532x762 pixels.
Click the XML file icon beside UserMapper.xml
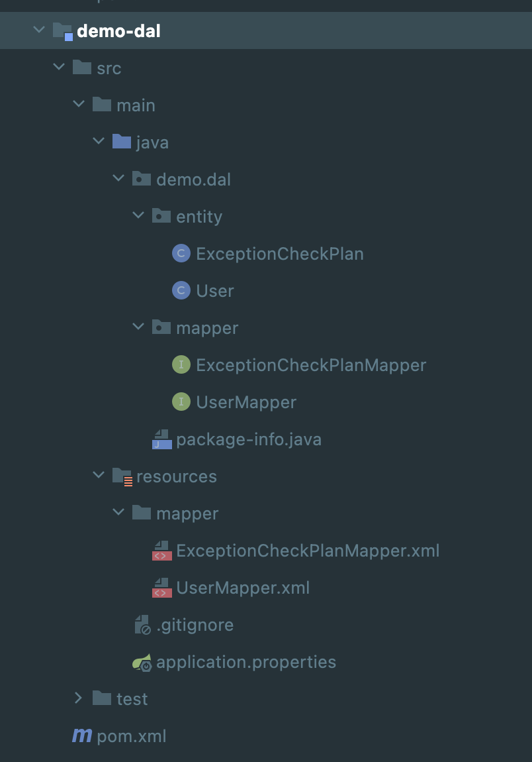click(x=161, y=588)
